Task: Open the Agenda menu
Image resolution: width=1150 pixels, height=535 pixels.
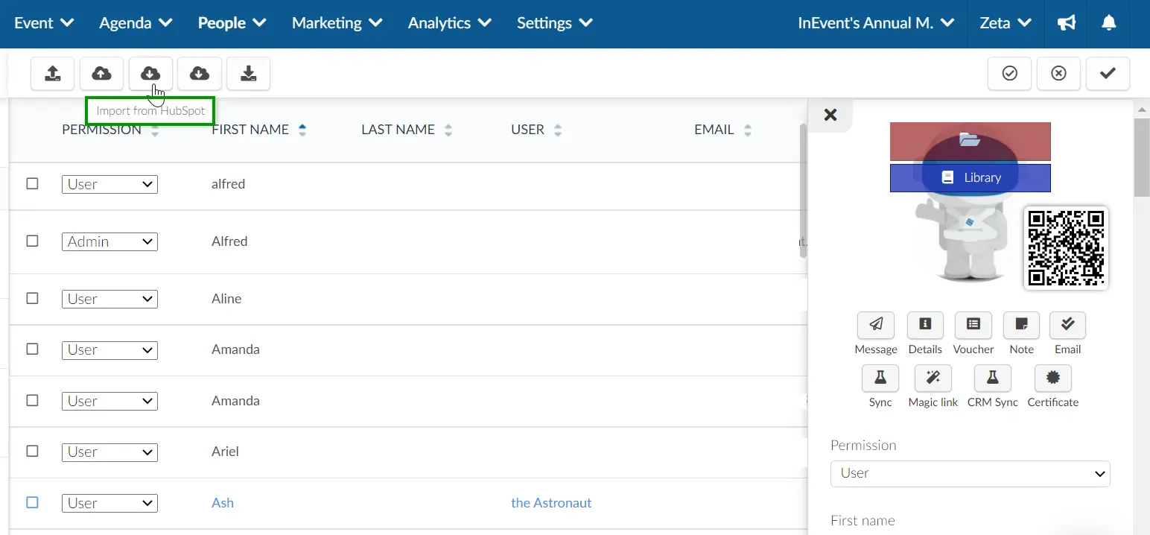Action: 136,23
